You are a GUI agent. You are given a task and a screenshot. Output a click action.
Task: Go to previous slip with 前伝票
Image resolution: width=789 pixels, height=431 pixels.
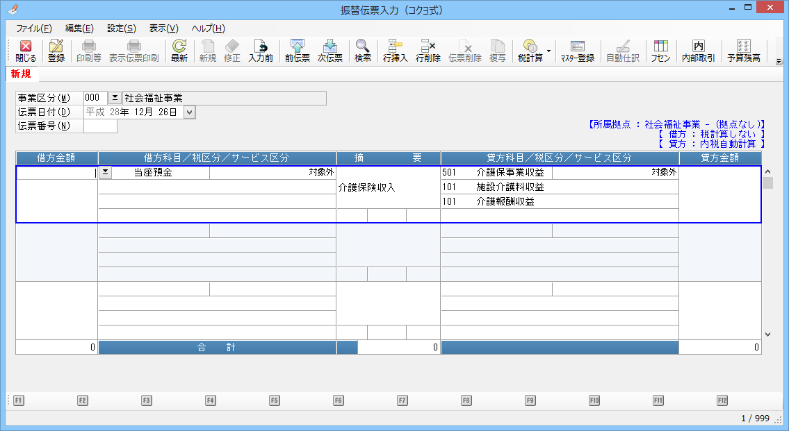[x=298, y=51]
